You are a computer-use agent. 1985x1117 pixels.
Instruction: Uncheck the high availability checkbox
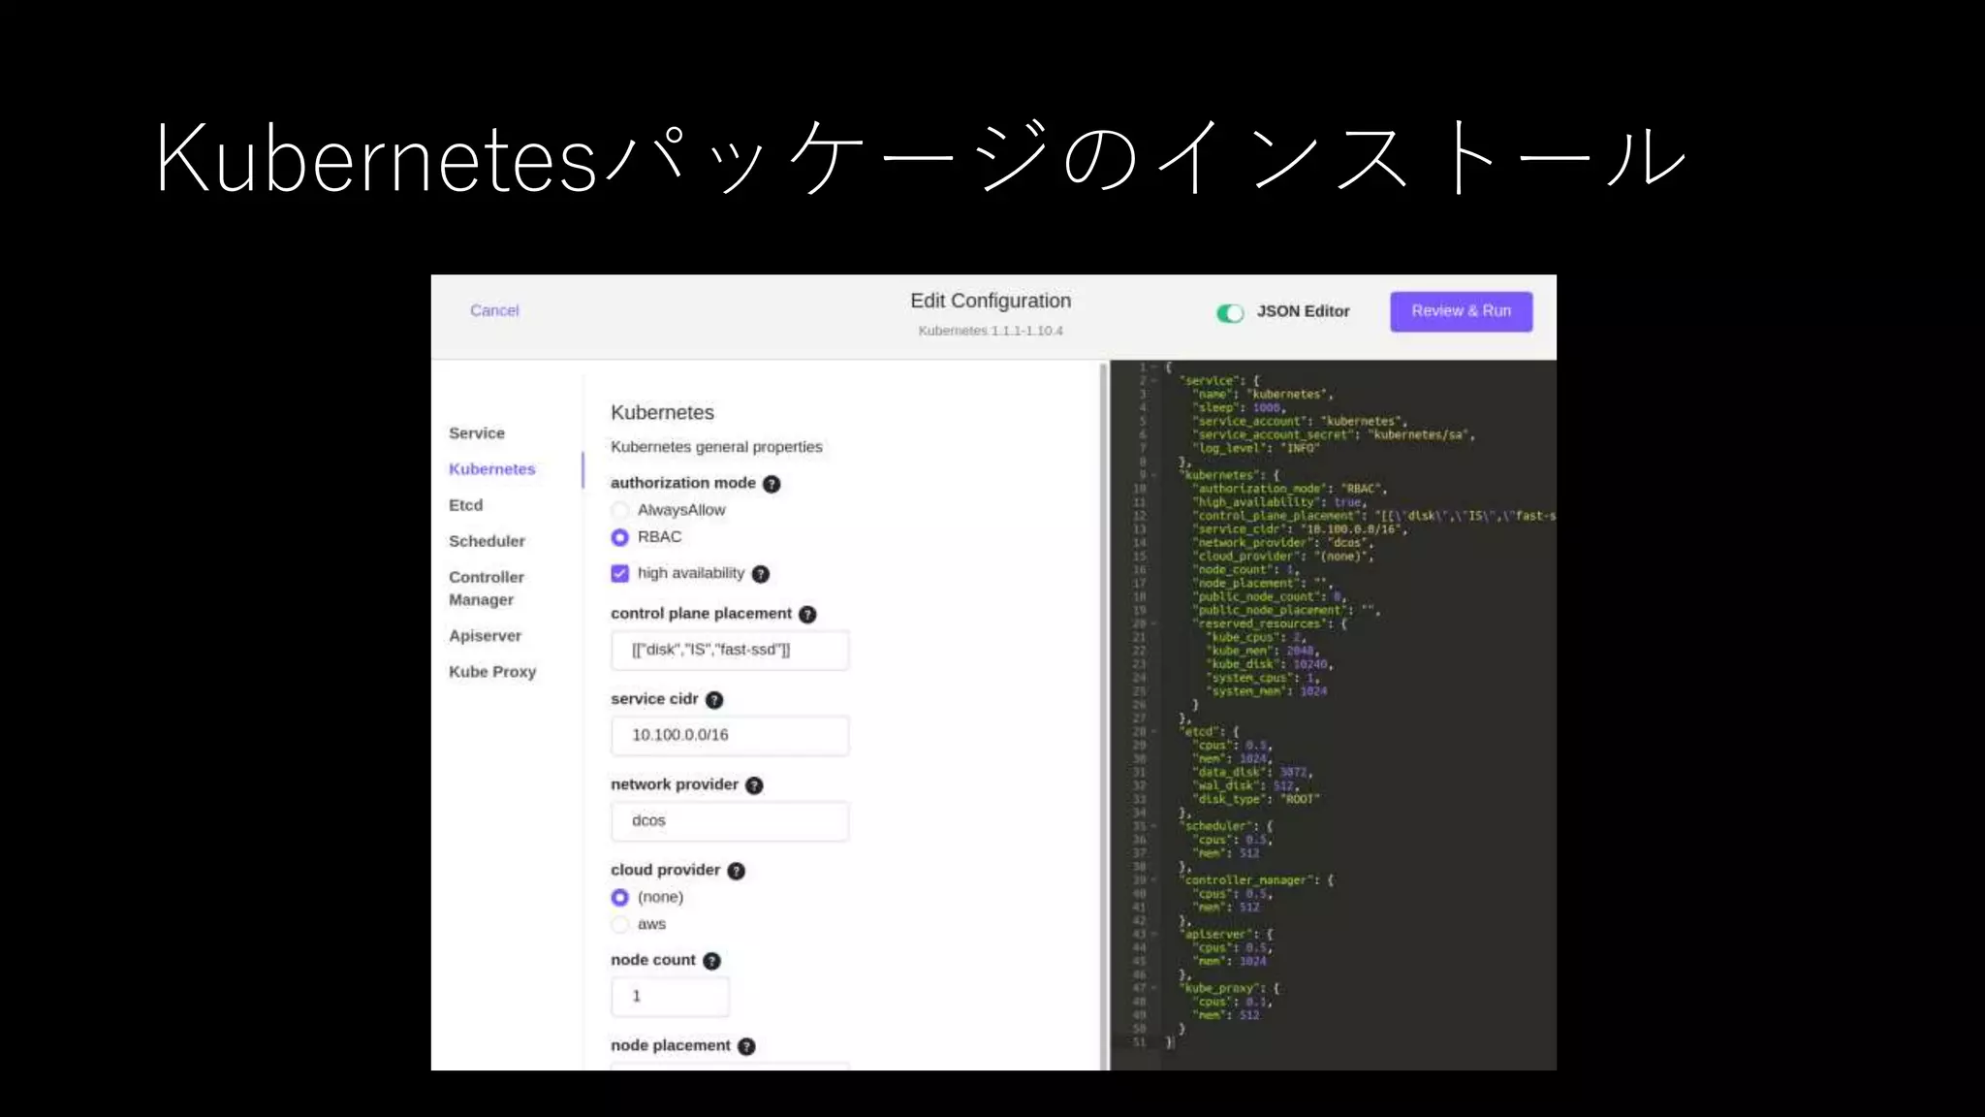click(x=620, y=573)
